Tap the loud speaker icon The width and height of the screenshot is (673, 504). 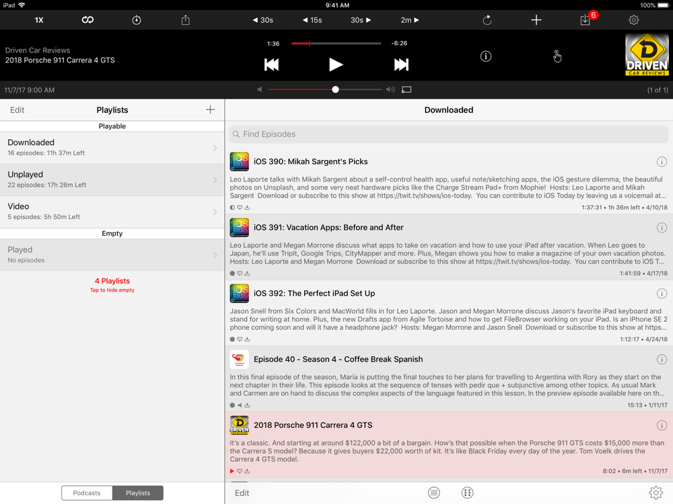390,89
